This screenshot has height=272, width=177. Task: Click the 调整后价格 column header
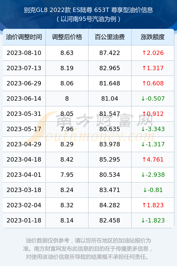67,37
